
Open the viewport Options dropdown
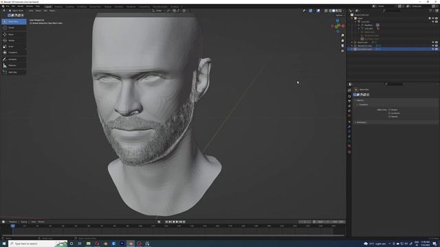point(340,15)
